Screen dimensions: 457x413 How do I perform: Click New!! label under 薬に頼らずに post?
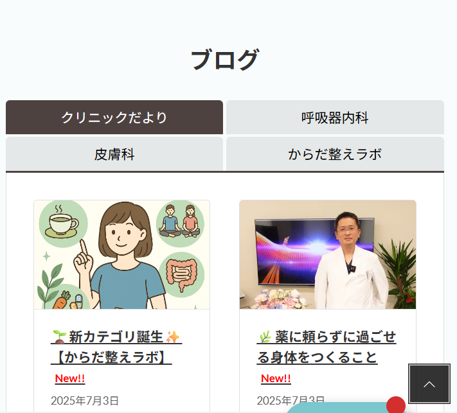[276, 378]
